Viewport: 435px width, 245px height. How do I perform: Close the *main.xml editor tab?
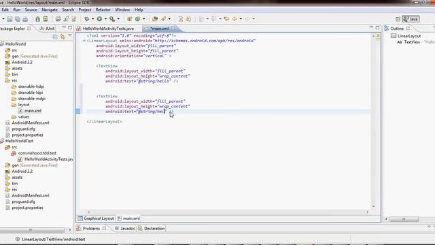click(173, 29)
